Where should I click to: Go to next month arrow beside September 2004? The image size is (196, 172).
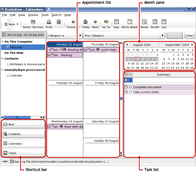coord(192,45)
